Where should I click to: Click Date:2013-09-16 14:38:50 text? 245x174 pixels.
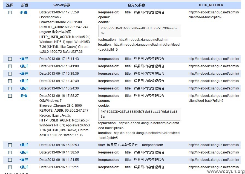pos(59,152)
